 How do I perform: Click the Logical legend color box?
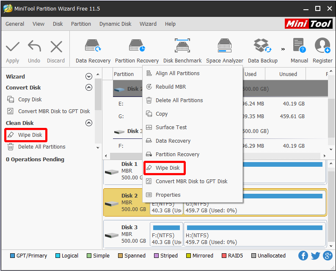[58, 256]
